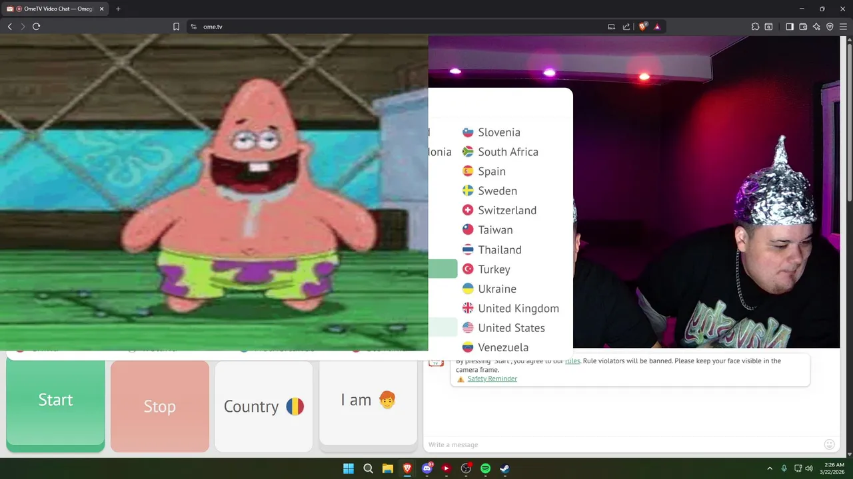Open the Brave VPN shield icon
853x479 pixels.
coord(830,27)
